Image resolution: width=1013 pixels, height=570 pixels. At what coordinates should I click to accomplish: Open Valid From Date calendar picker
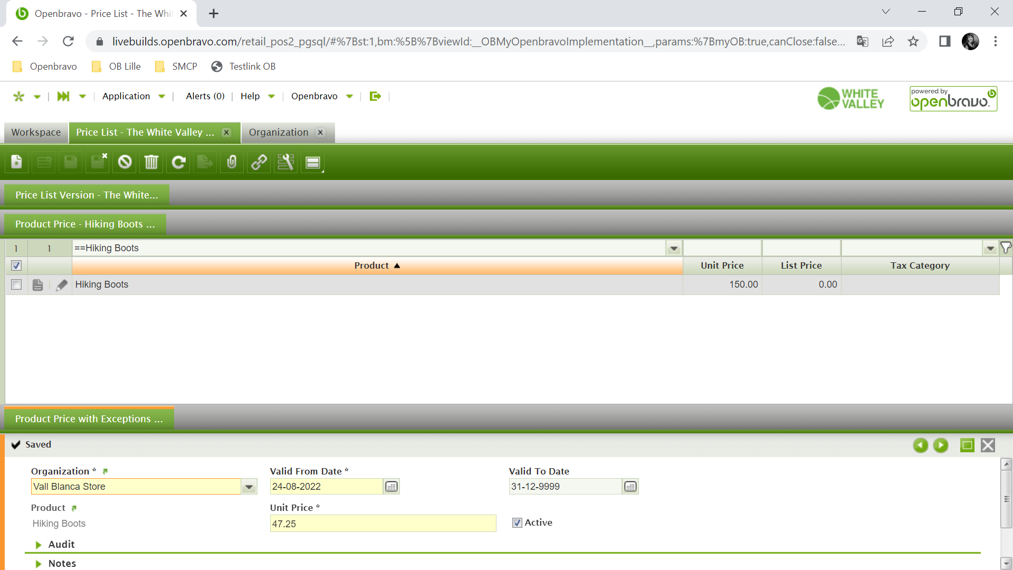coord(391,487)
